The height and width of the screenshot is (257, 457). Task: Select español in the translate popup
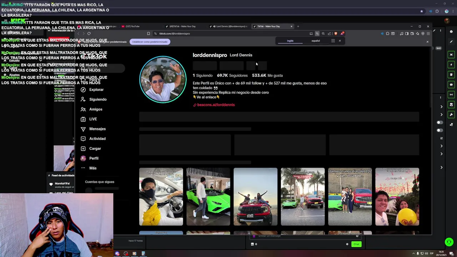316,41
